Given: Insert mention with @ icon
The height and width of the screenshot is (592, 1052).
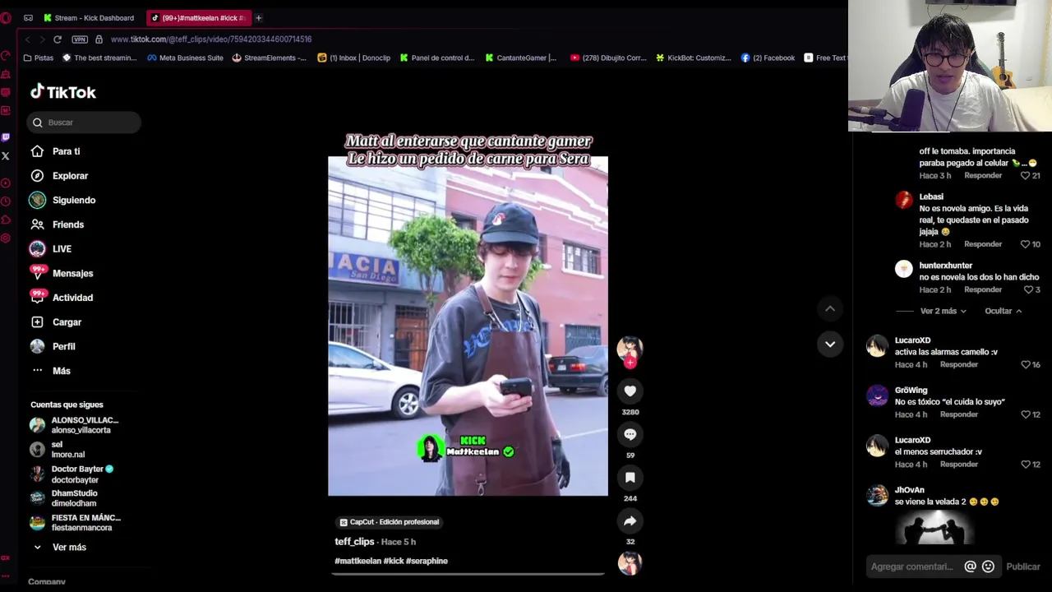Looking at the screenshot, I should tap(970, 567).
